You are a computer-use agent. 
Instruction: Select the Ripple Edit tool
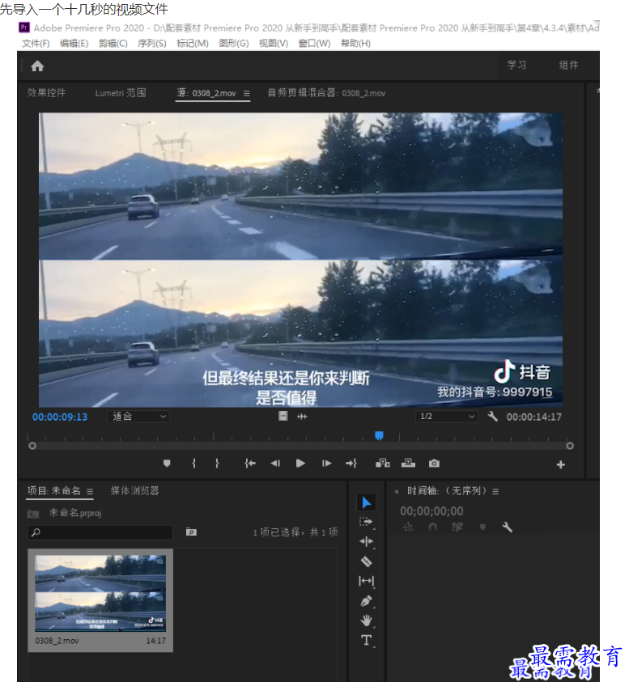click(366, 541)
